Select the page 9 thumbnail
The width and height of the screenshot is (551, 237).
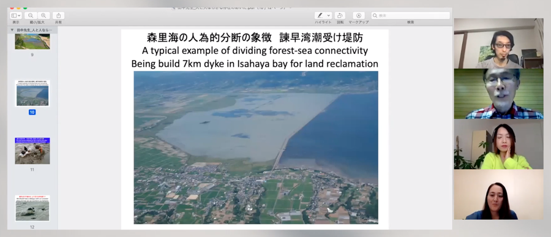pos(32,42)
